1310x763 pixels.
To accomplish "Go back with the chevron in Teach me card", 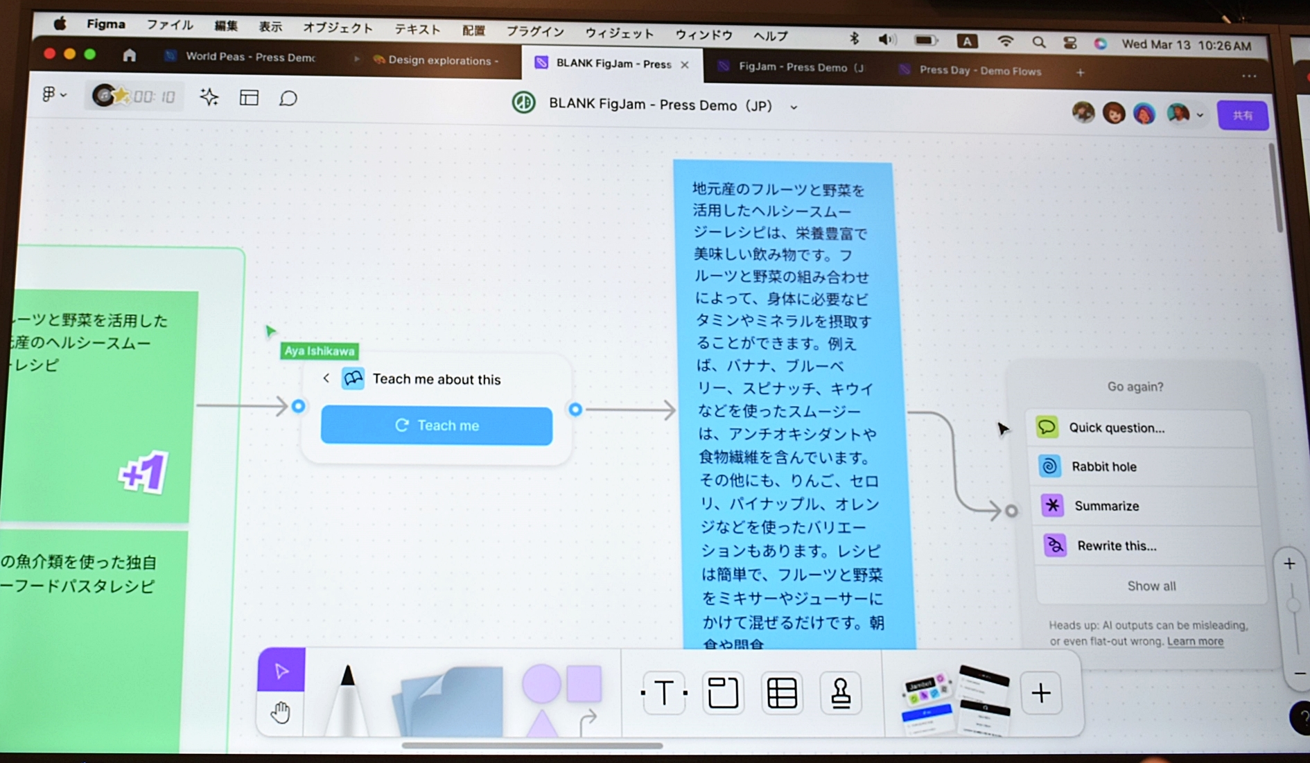I will [326, 378].
